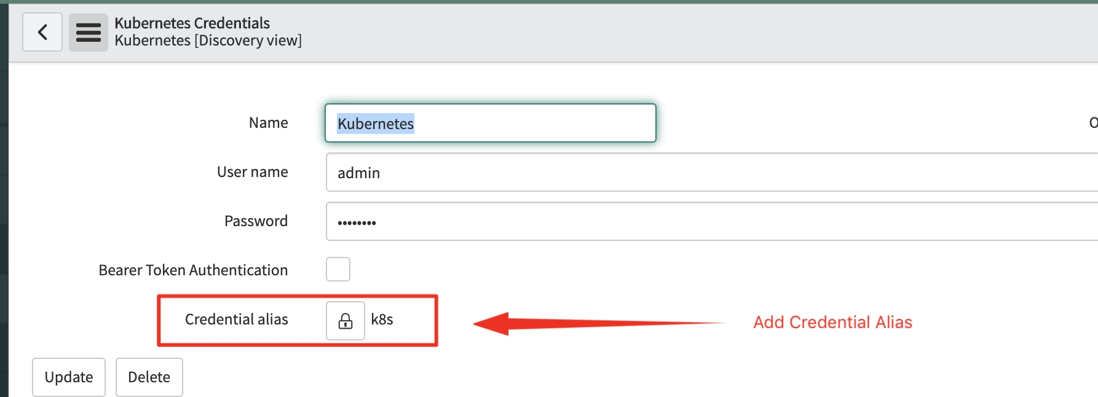Click the Password label text
1098x397 pixels.
(256, 221)
